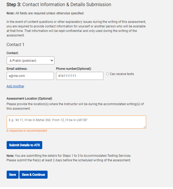Tick the Can receive texts checkbox
The image size is (173, 189).
[x=107, y=74]
